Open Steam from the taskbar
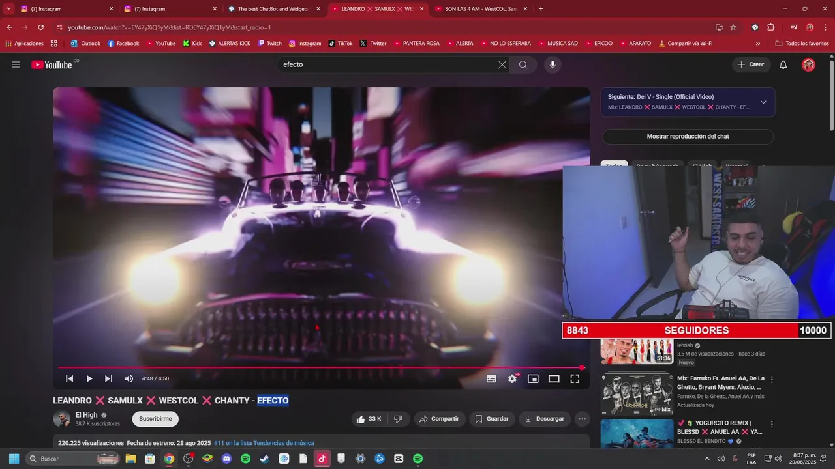 264,459
